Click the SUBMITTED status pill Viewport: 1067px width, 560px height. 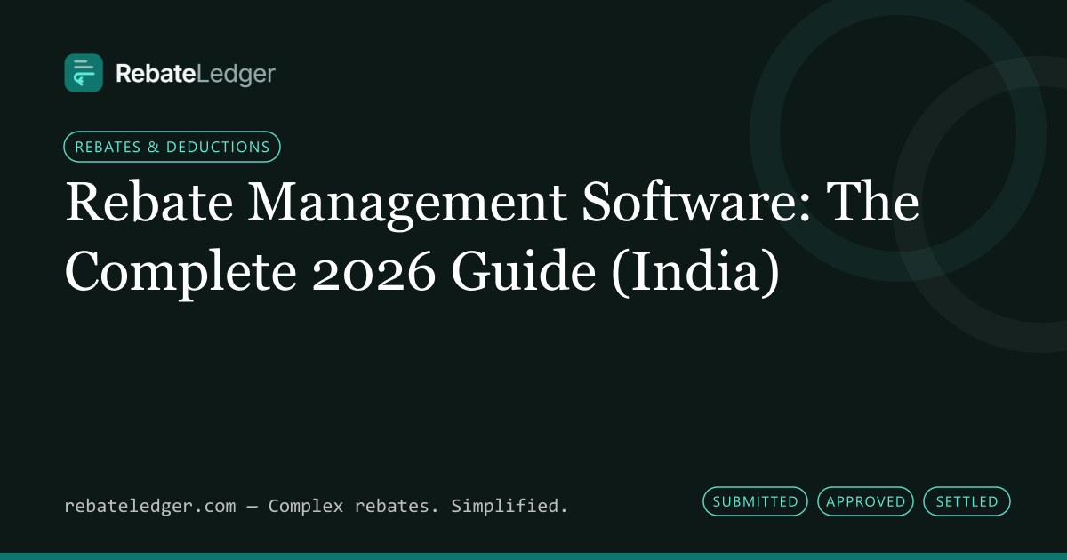pyautogui.click(x=755, y=501)
